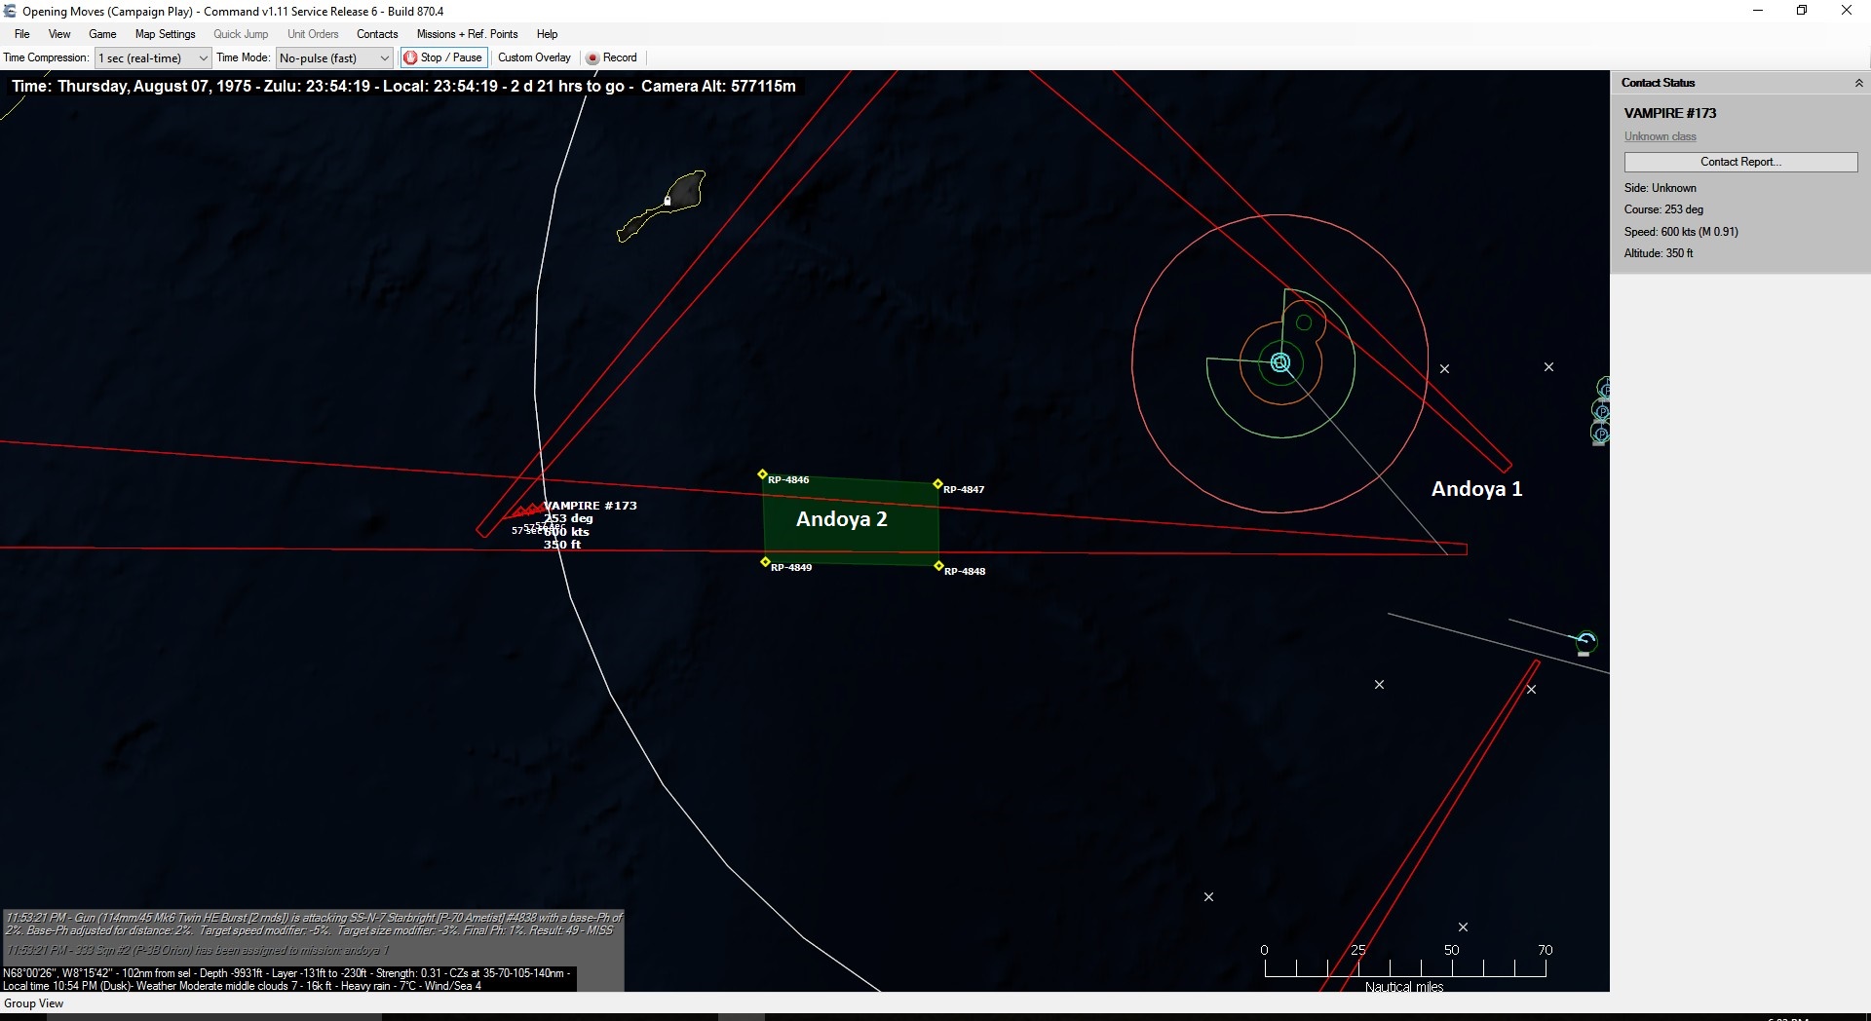Click the red record dot icon

[x=592, y=58]
